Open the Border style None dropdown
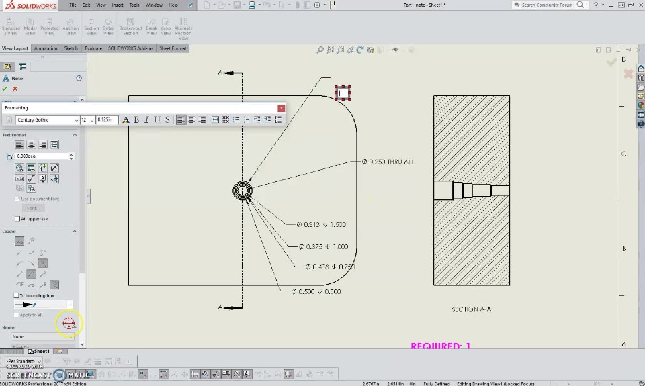Screen dimensions: 645x386 click(x=42, y=337)
